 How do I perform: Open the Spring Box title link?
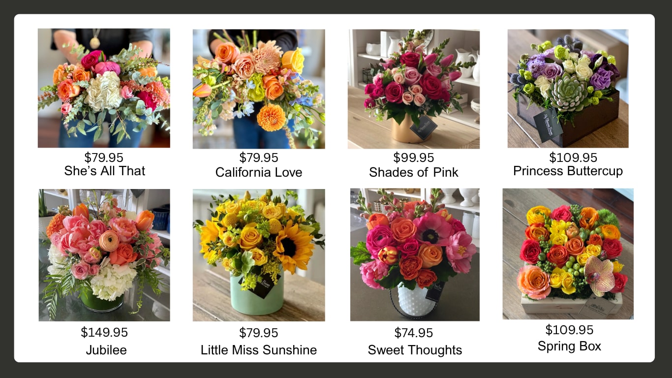(x=569, y=346)
